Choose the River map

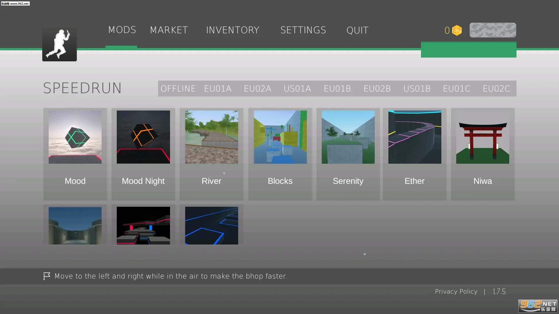(211, 137)
